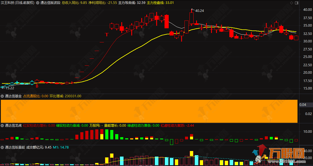Select the tallest green bar in 龙虎 panel
Viewport: 313px width, 166px height.
click(107, 134)
